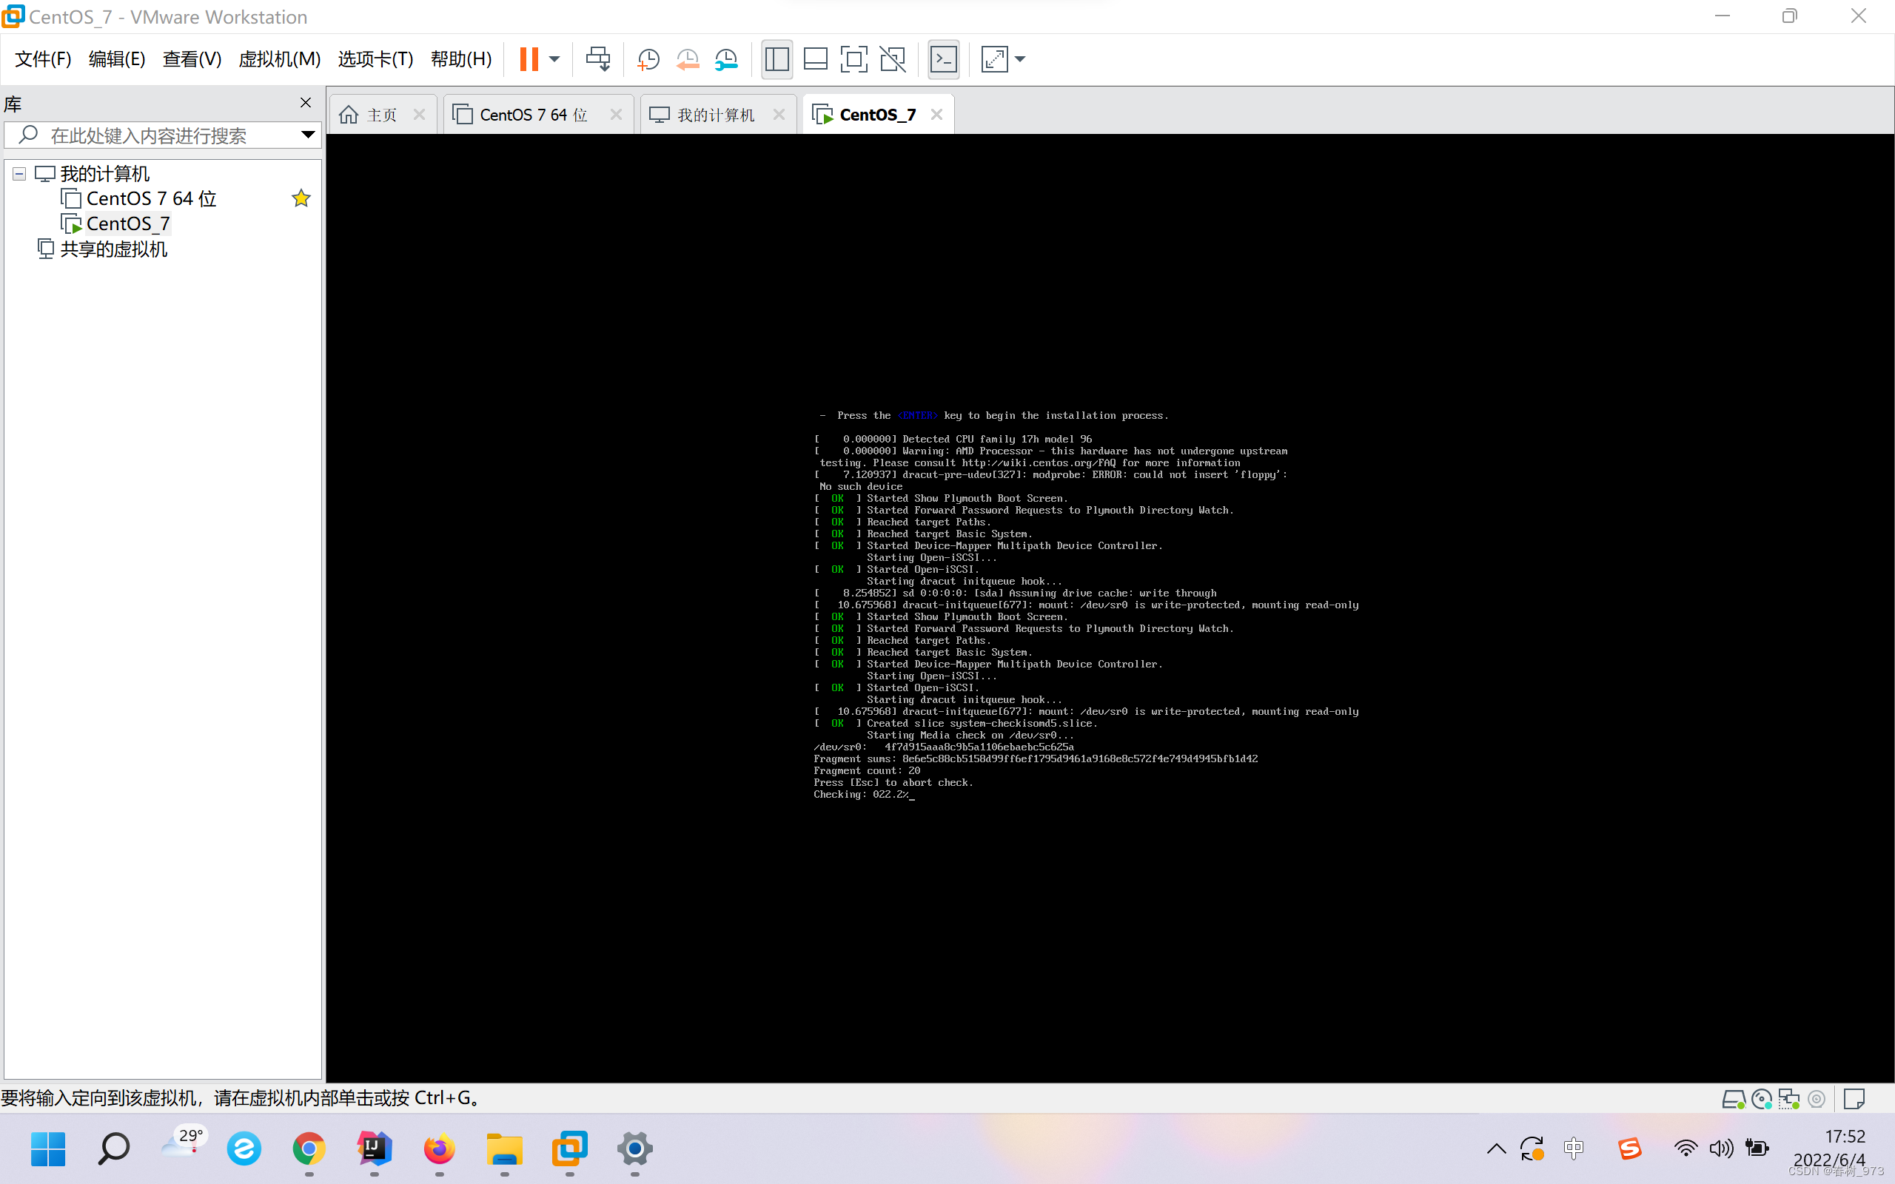The height and width of the screenshot is (1184, 1895).
Task: Click the Send Ctrl+Alt+Del toolbar icon
Action: 597,58
